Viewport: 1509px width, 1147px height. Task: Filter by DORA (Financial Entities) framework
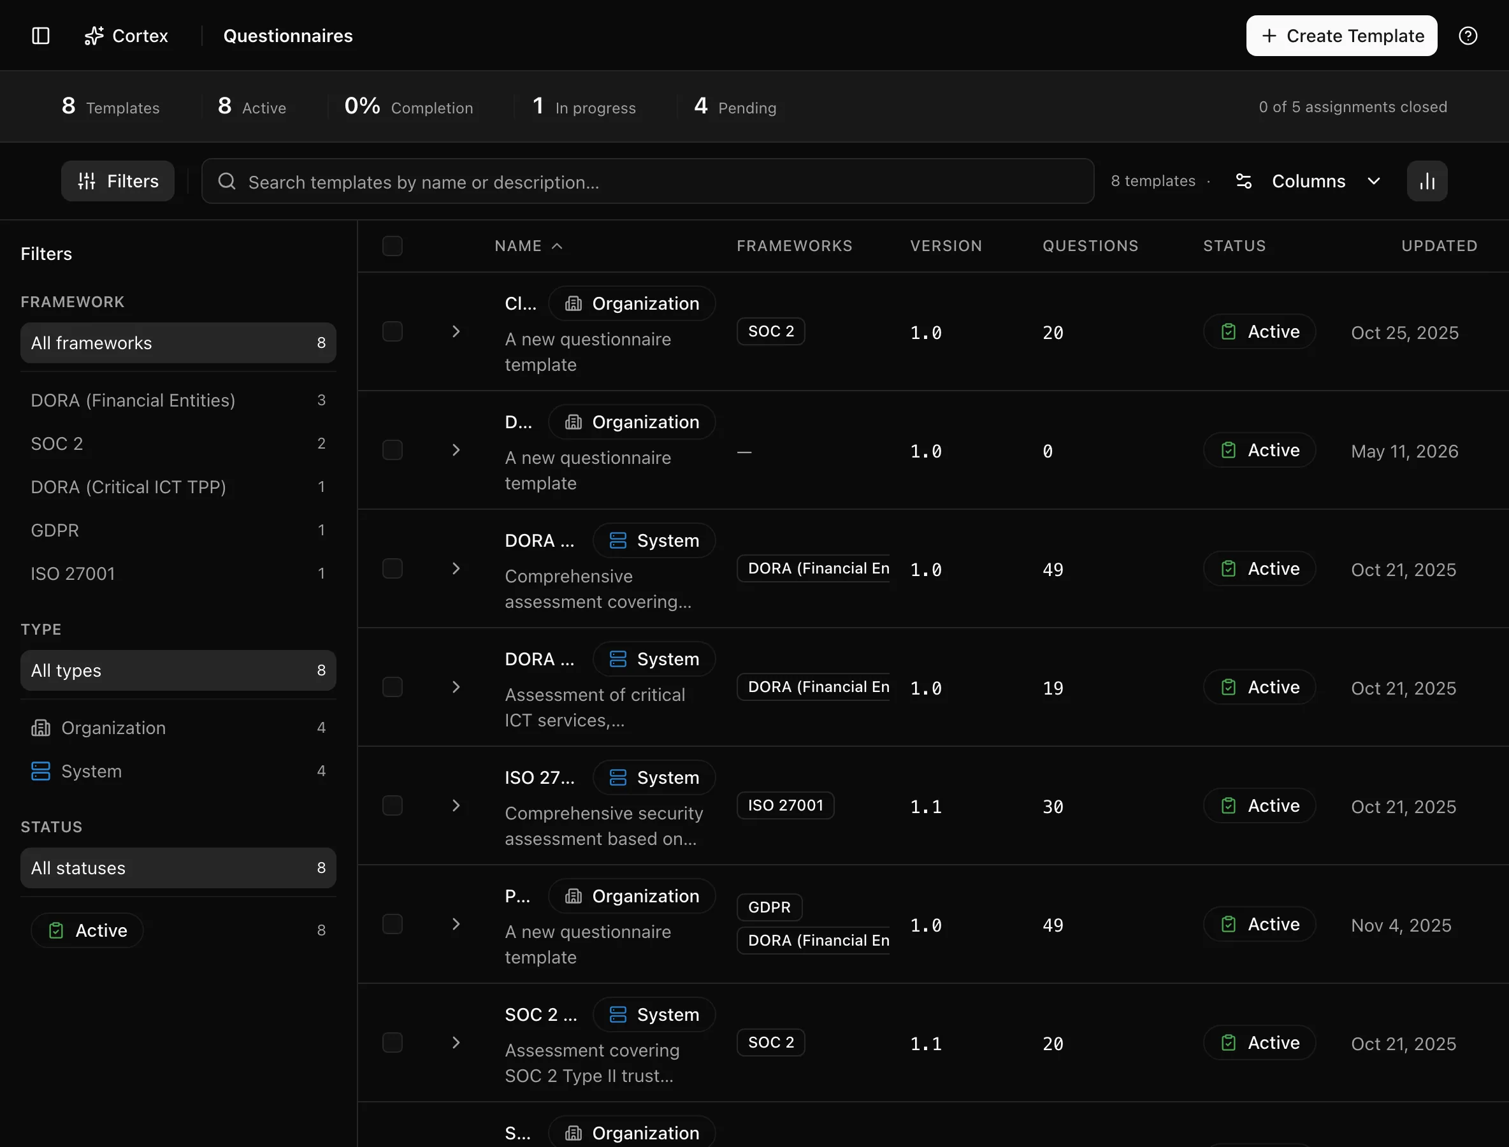(x=178, y=400)
